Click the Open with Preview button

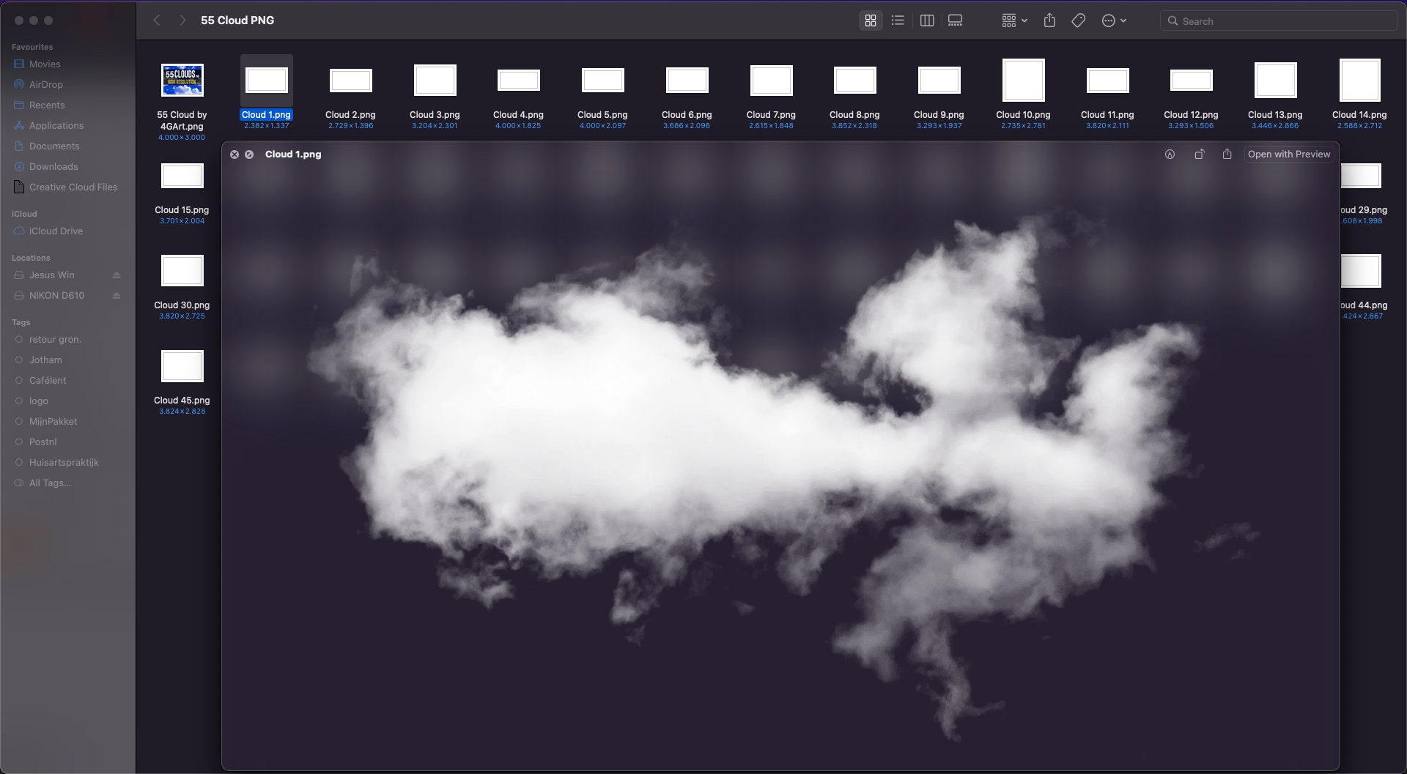[x=1289, y=155]
